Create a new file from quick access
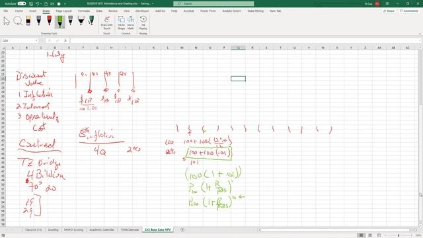This screenshot has height=238, width=423. pos(46,4)
